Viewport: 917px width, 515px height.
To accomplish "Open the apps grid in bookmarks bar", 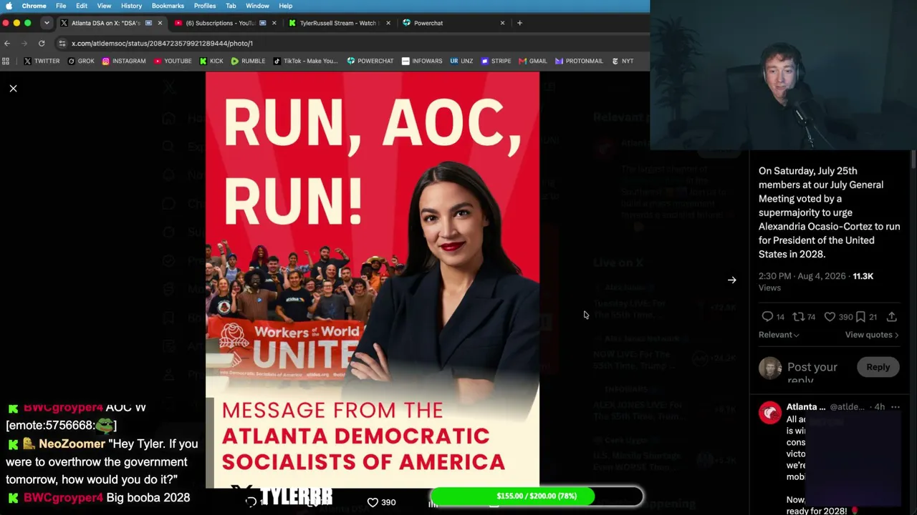I will [x=6, y=61].
